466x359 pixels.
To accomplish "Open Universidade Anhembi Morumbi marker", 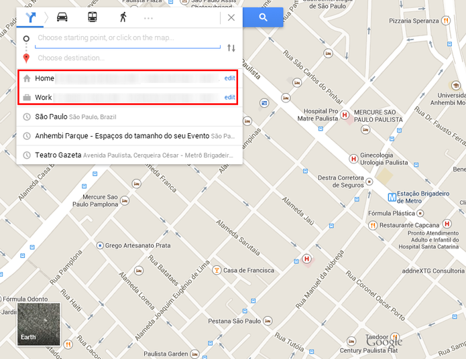I will pos(455,86).
